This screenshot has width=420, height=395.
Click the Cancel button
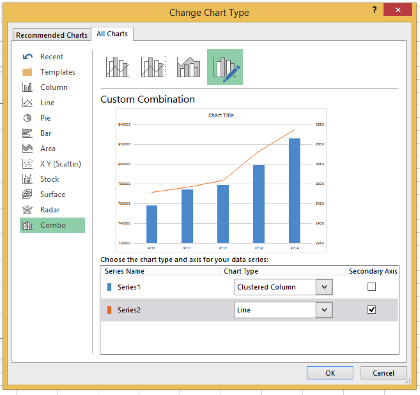click(384, 373)
